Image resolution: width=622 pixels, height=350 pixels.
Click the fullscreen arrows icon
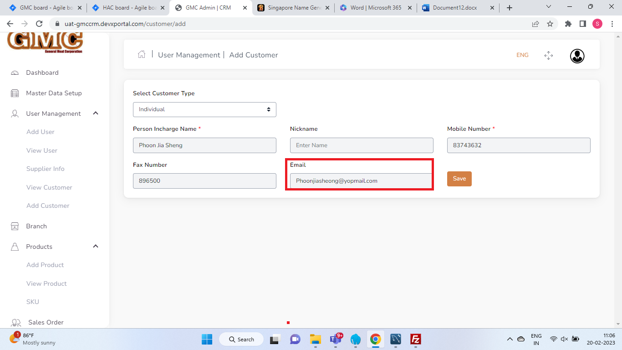548,56
